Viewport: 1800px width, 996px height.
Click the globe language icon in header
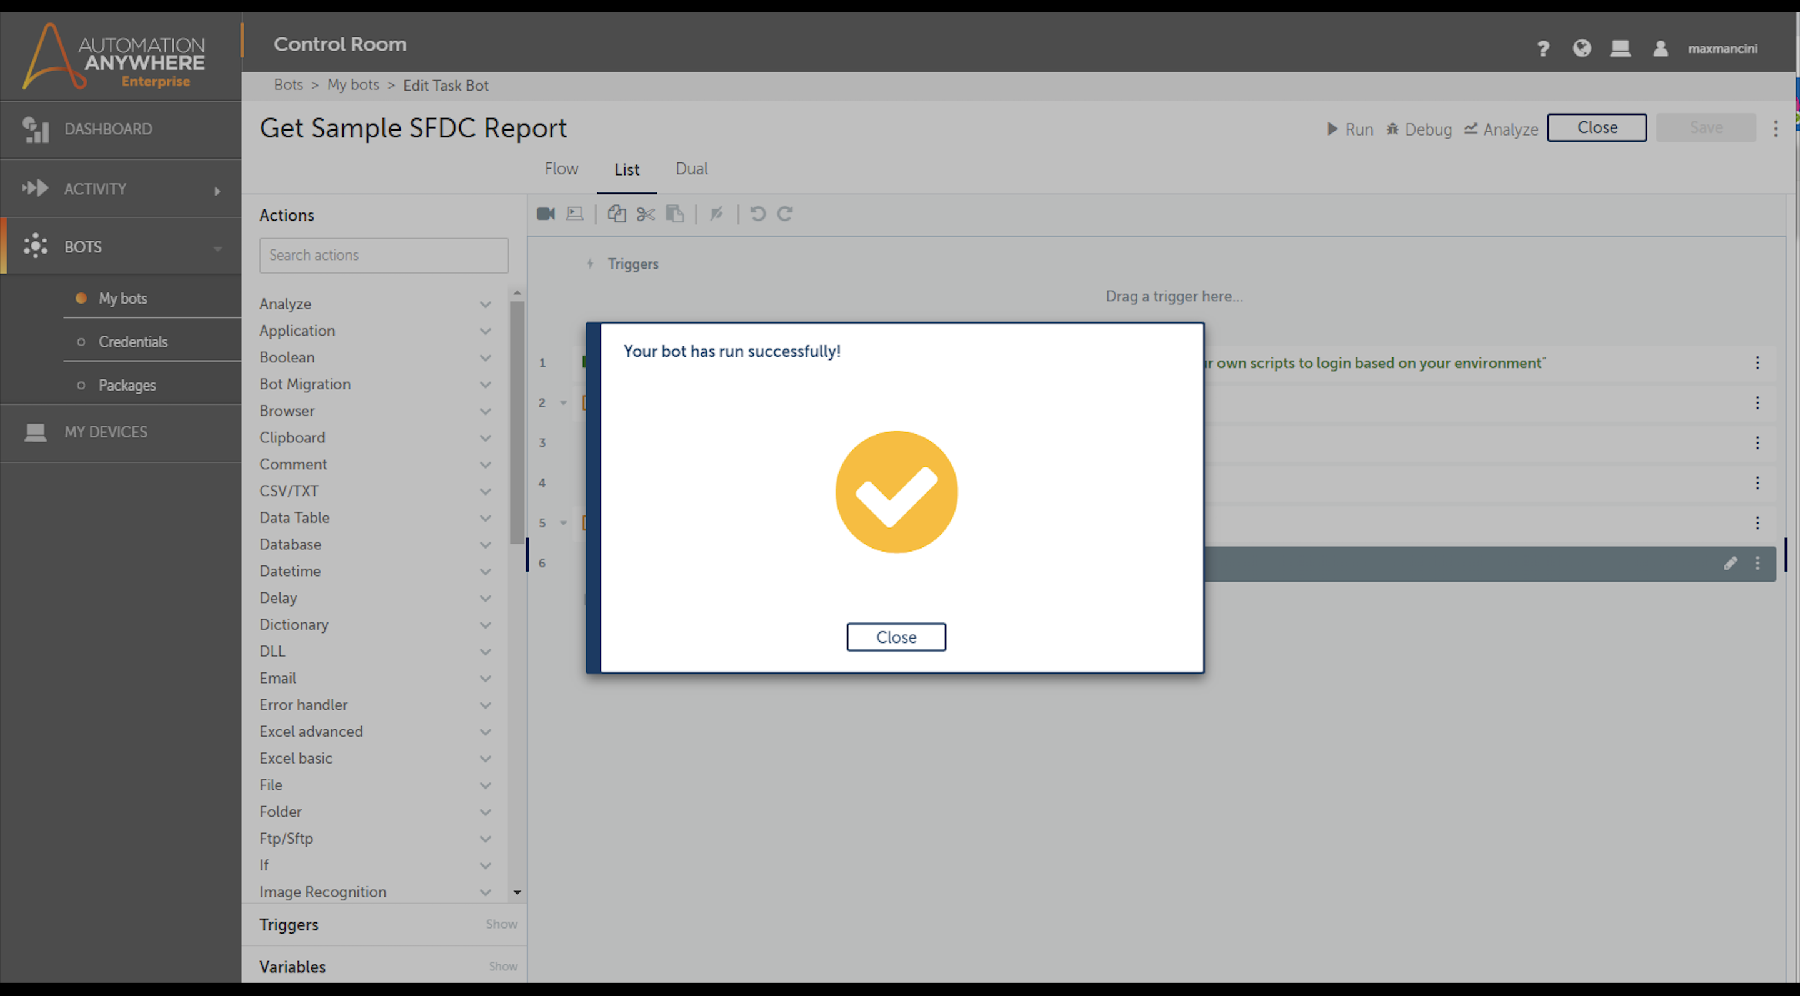1582,48
